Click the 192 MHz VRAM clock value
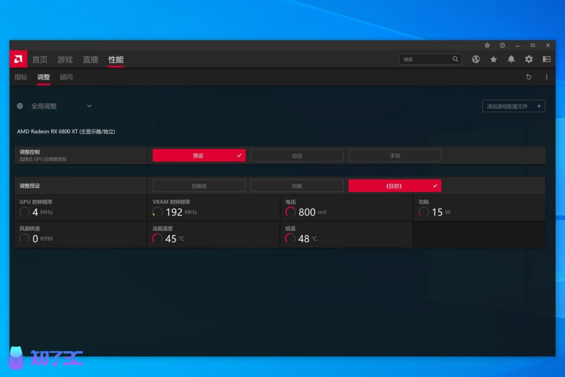This screenshot has height=377, width=565. click(x=181, y=212)
